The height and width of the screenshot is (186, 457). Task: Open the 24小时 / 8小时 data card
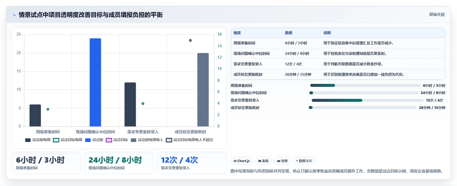(119, 163)
